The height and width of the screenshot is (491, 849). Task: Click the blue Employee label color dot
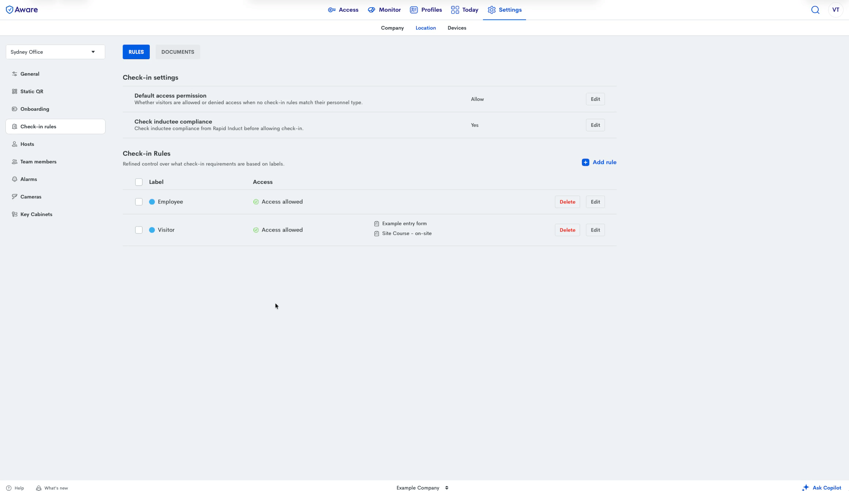tap(152, 202)
